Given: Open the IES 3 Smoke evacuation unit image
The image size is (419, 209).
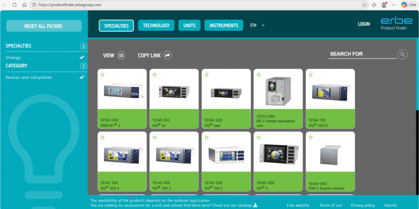Looking at the screenshot, I should point(278,91).
